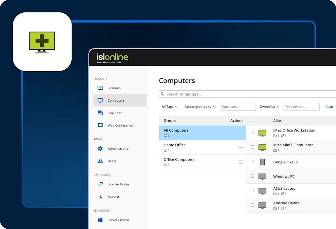Image resolution: width=336 pixels, height=229 pixels.
Task: Select Computers in the sidebar
Action: [x=120, y=100]
